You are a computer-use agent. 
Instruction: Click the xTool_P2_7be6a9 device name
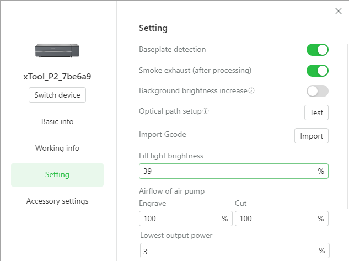[57, 77]
